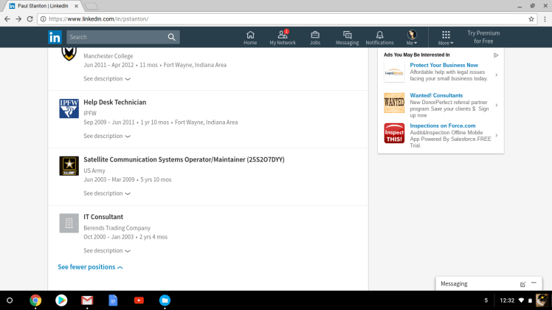Open the Chrome three-dot menu
552x310 pixels.
tap(545, 19)
